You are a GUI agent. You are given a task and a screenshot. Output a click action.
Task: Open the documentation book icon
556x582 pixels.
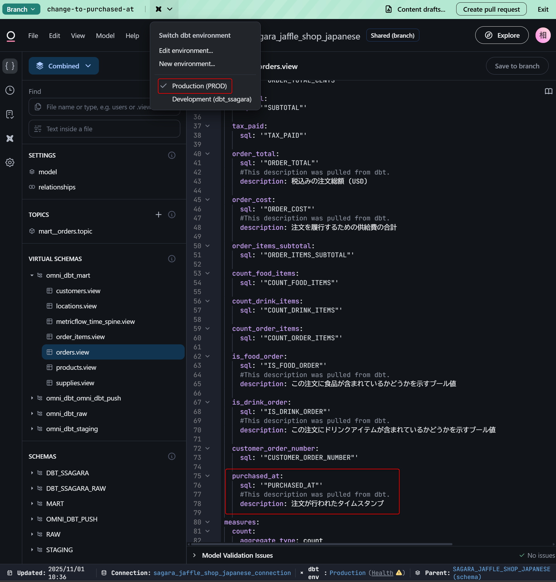click(548, 91)
